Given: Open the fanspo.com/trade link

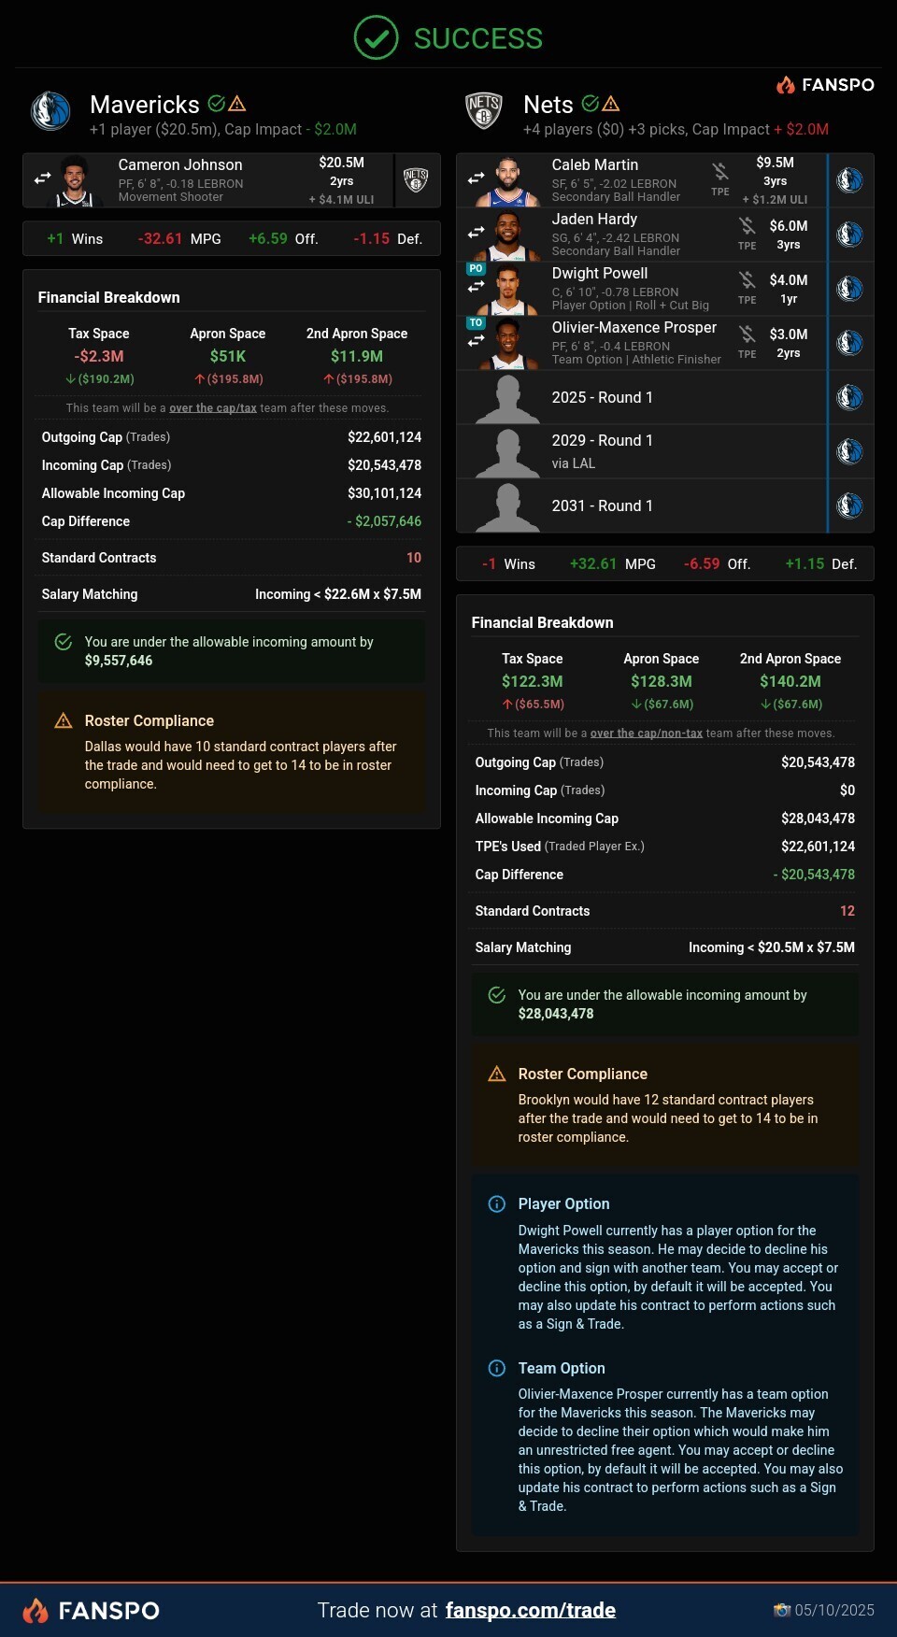Looking at the screenshot, I should coord(530,1610).
